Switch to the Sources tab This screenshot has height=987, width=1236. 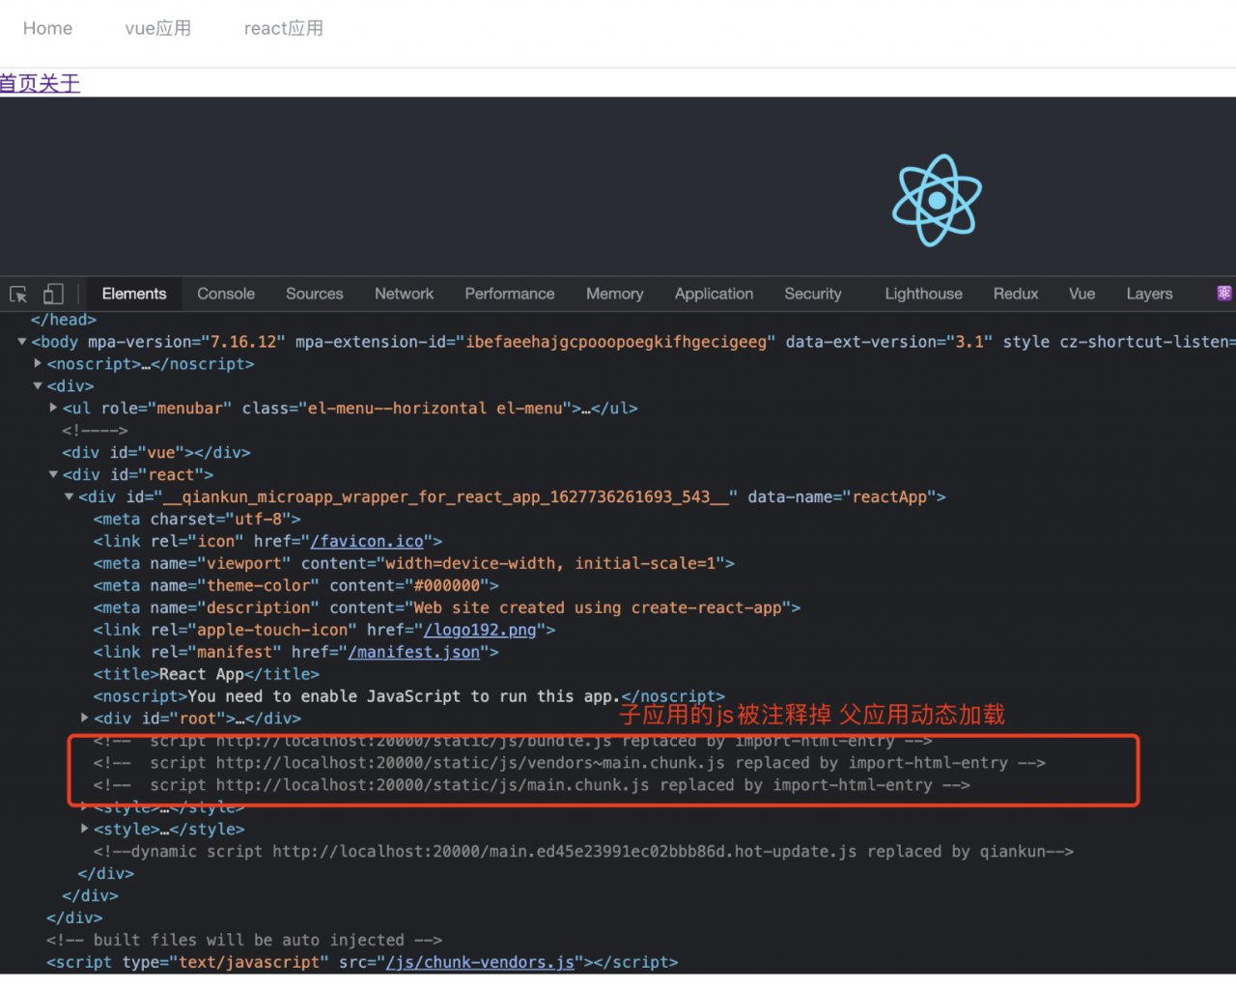click(315, 294)
